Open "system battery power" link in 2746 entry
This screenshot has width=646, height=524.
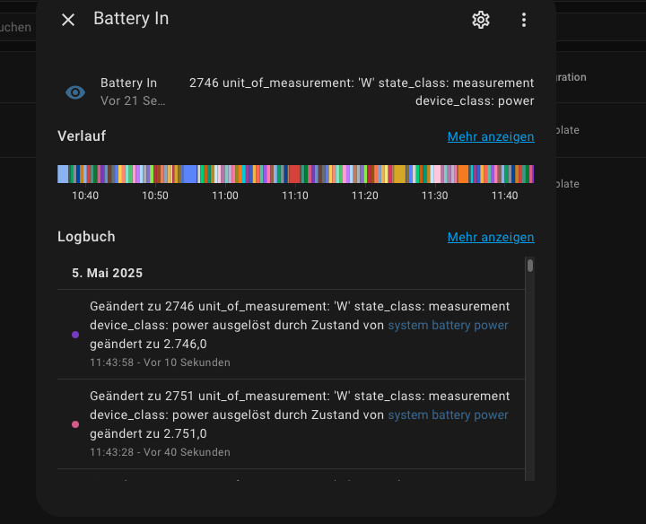(448, 326)
